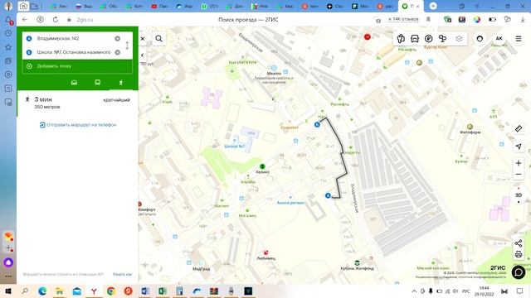
Task: Open a new browser tab with plus
Action: (433, 6)
